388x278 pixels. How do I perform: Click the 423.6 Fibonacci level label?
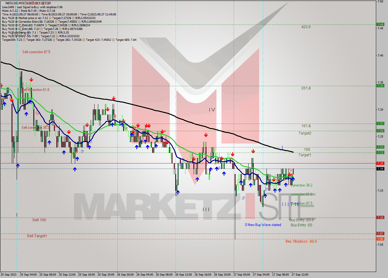click(306, 27)
